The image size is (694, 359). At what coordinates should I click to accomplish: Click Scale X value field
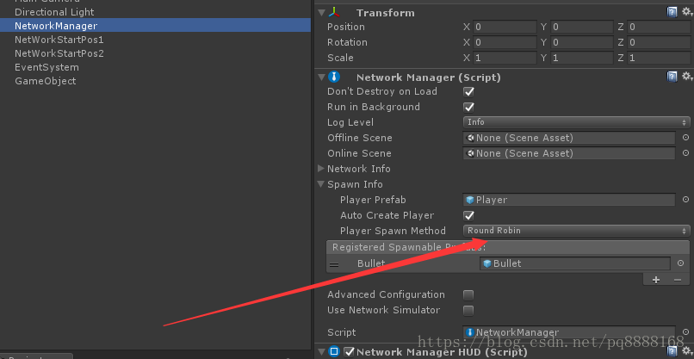coord(505,58)
